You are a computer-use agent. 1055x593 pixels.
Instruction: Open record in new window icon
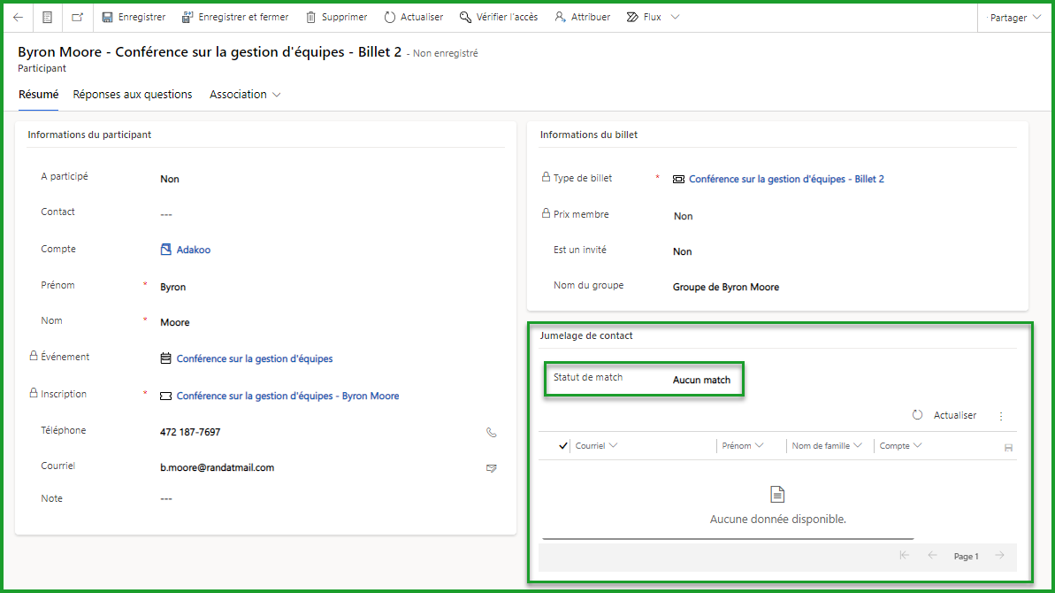coord(78,17)
